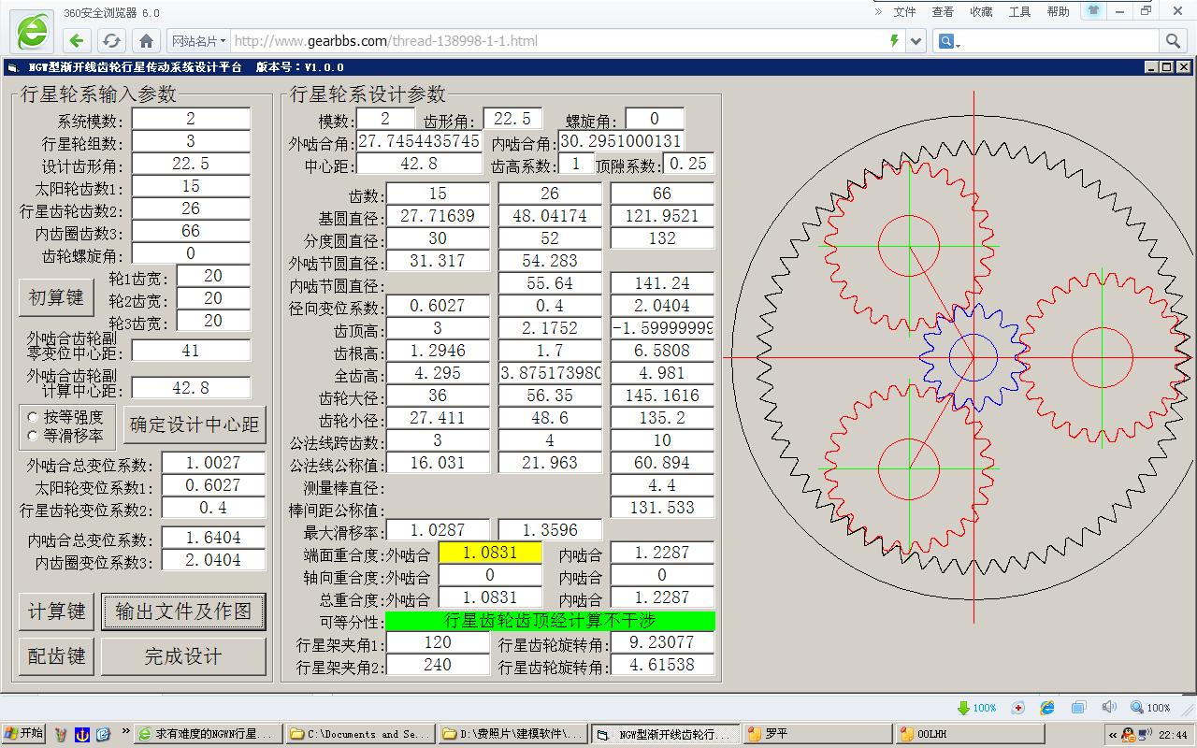The height and width of the screenshot is (748, 1197).
Task: Click the 初算键 button
Action: click(x=56, y=297)
